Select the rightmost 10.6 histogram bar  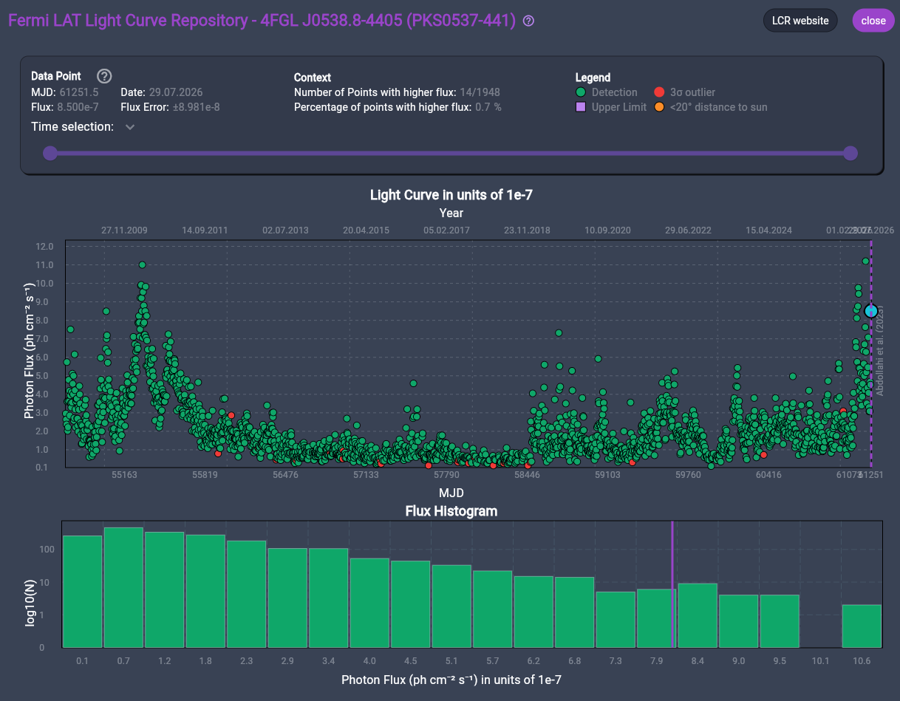click(862, 626)
